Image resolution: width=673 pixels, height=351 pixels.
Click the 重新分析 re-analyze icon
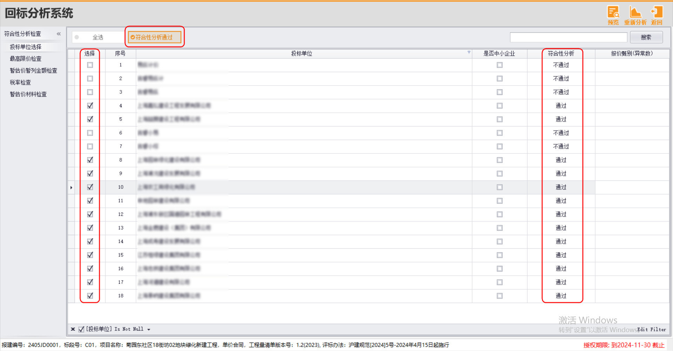point(635,15)
